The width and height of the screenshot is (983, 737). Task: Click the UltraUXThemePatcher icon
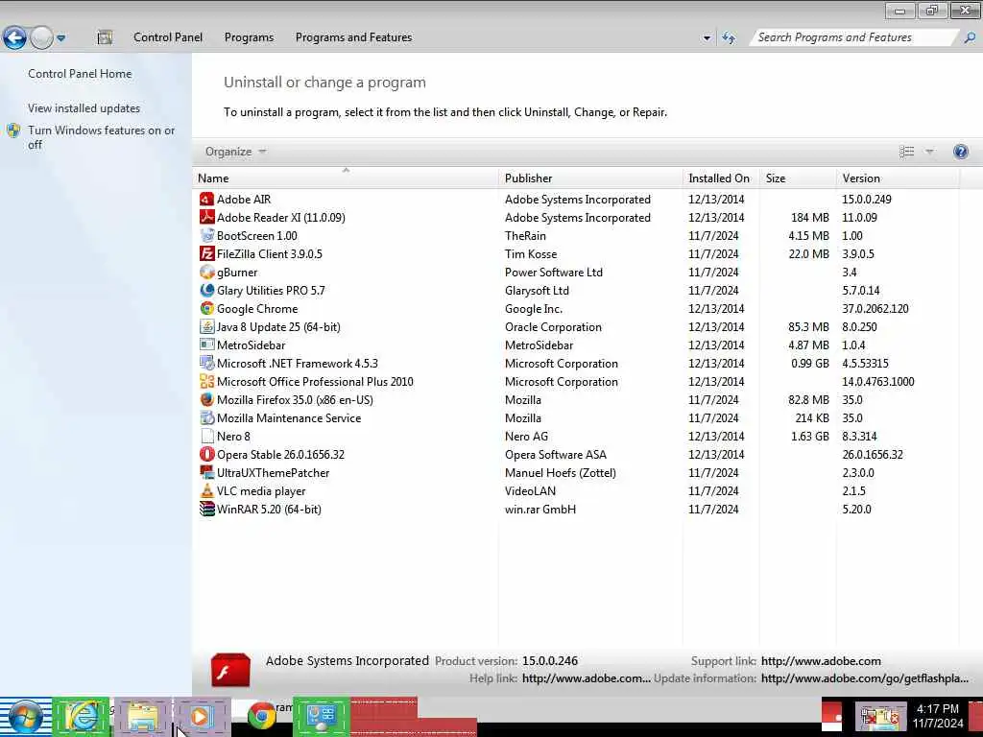[x=207, y=472]
